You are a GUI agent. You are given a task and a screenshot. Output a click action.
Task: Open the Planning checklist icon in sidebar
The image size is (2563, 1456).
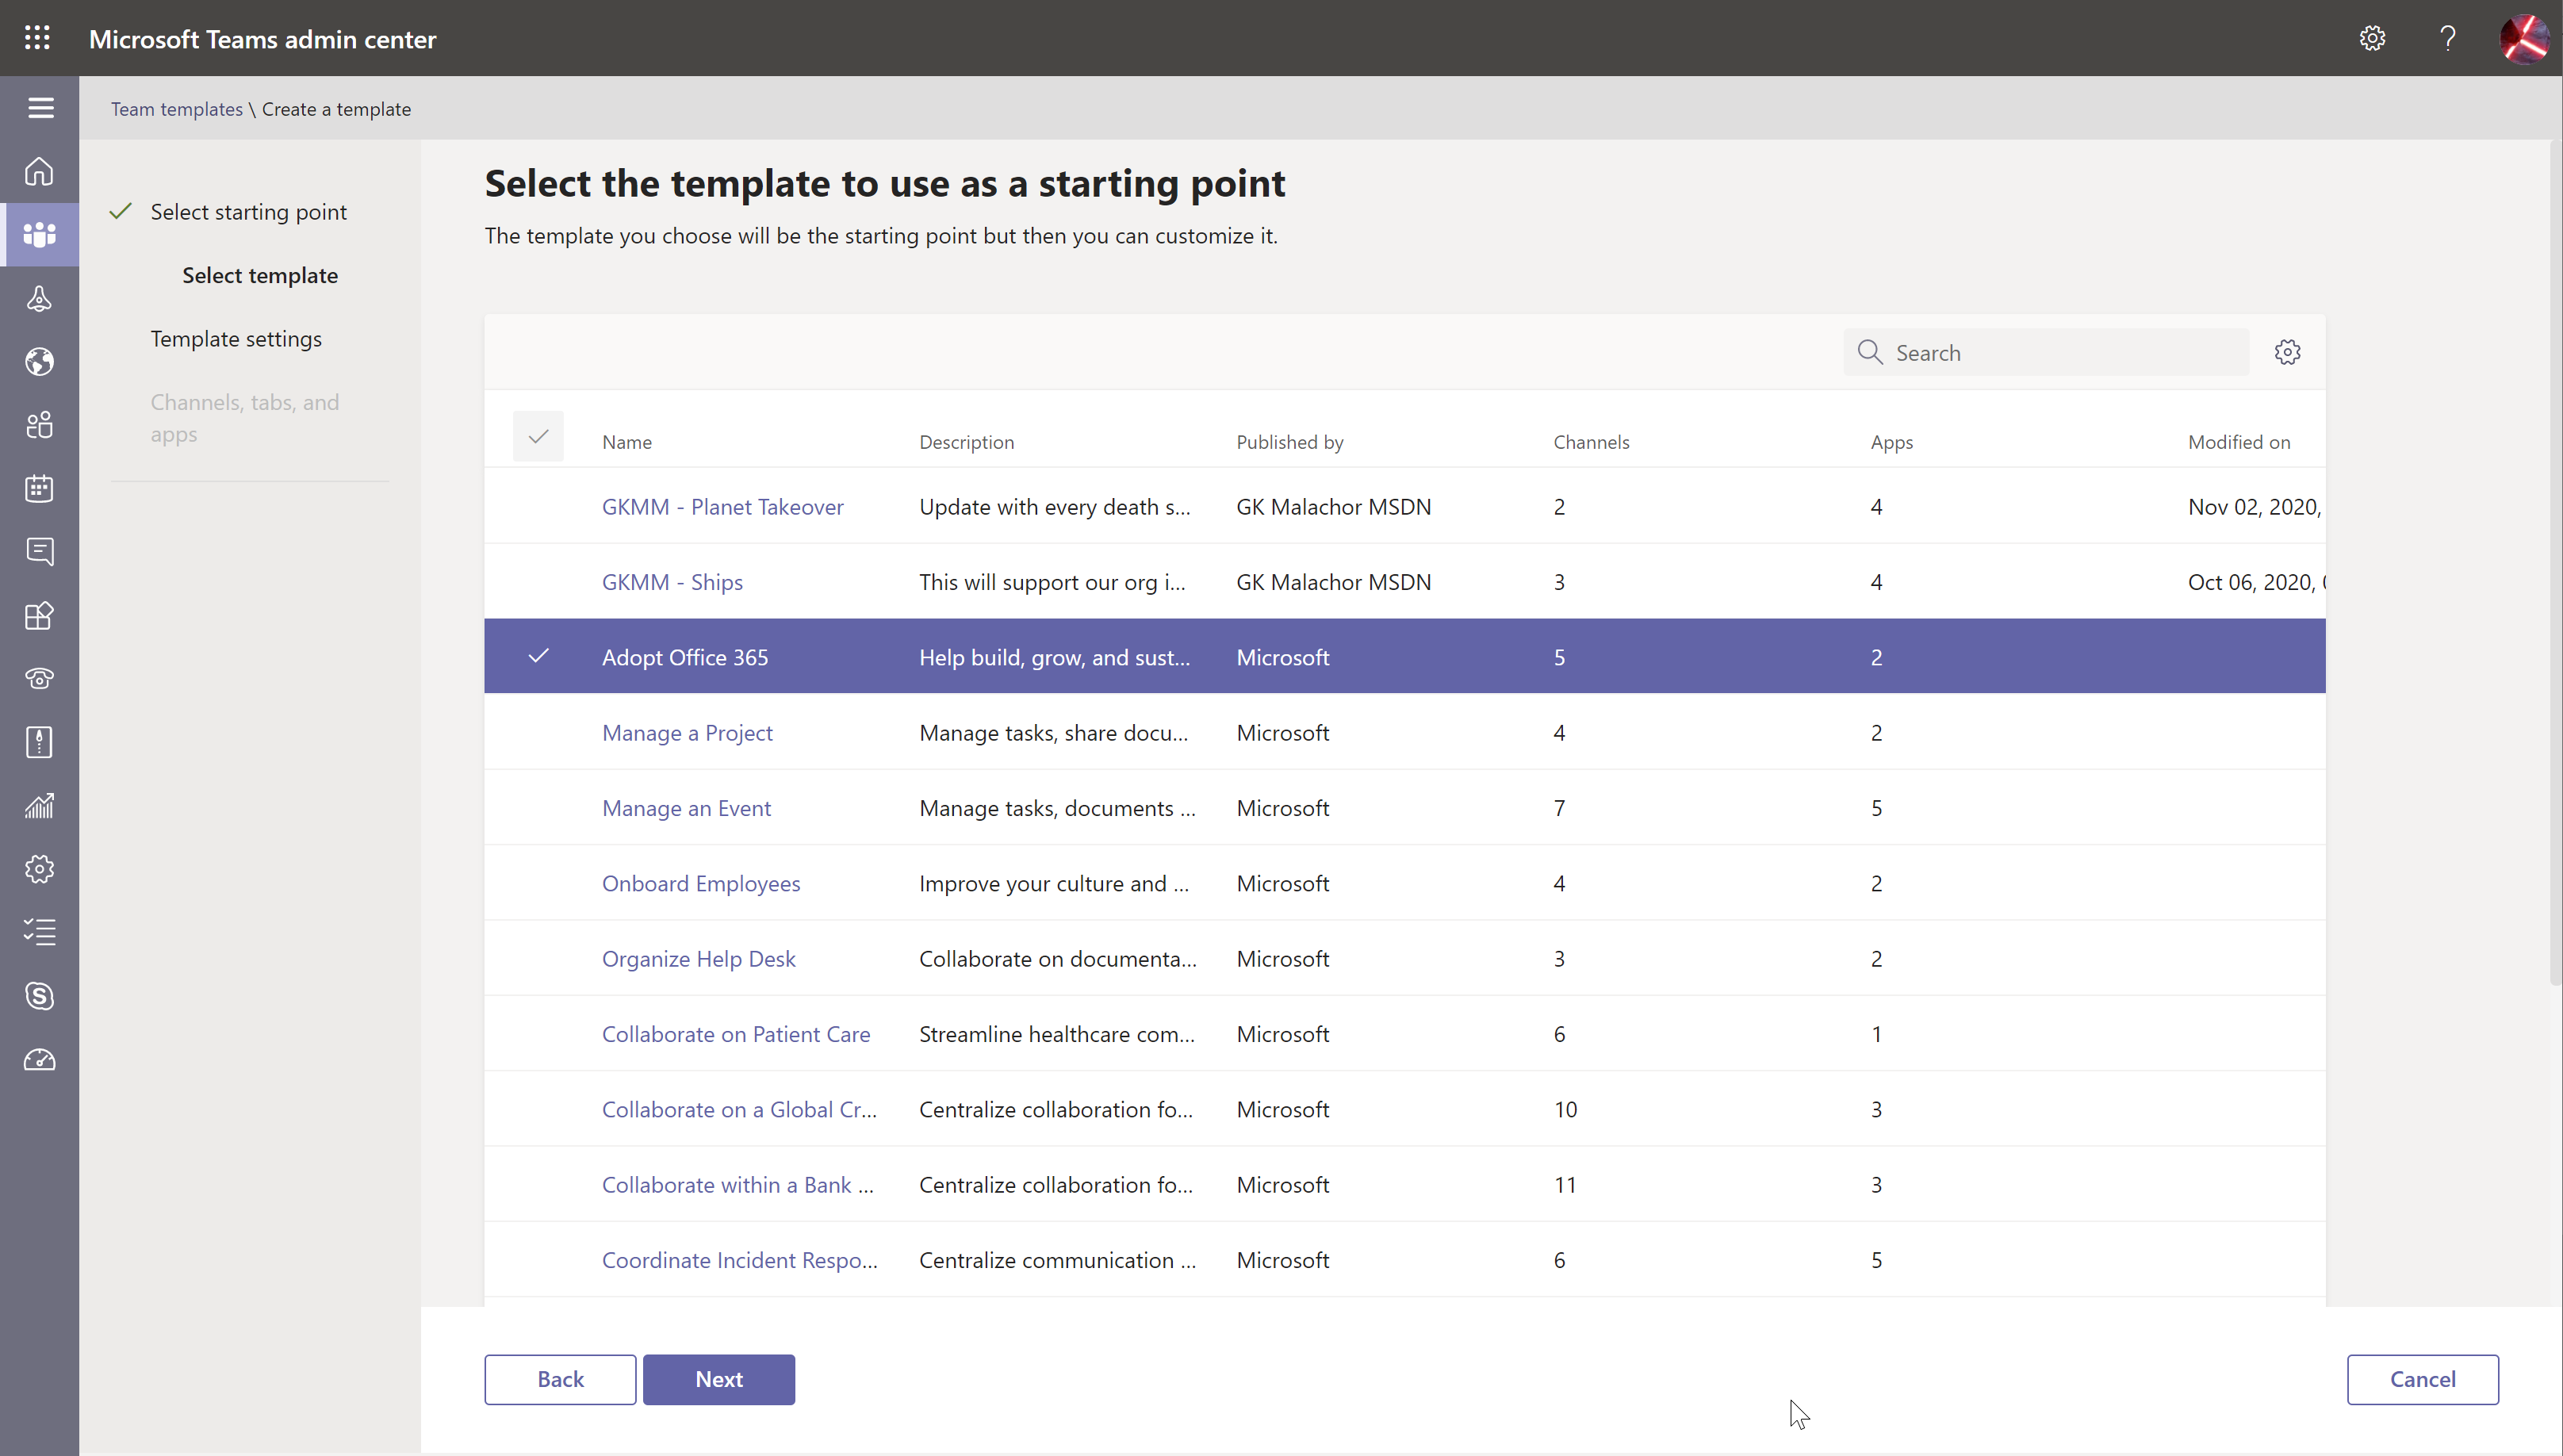[x=40, y=932]
